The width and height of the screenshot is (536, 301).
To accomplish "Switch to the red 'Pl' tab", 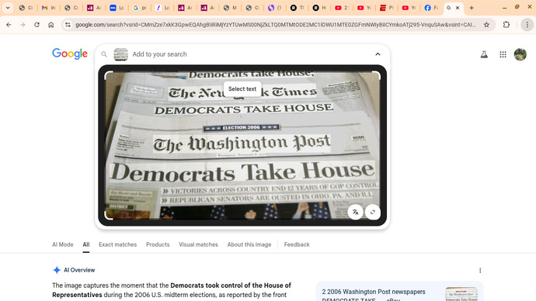I will (x=386, y=8).
